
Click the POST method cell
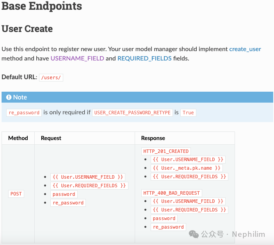point(16,194)
